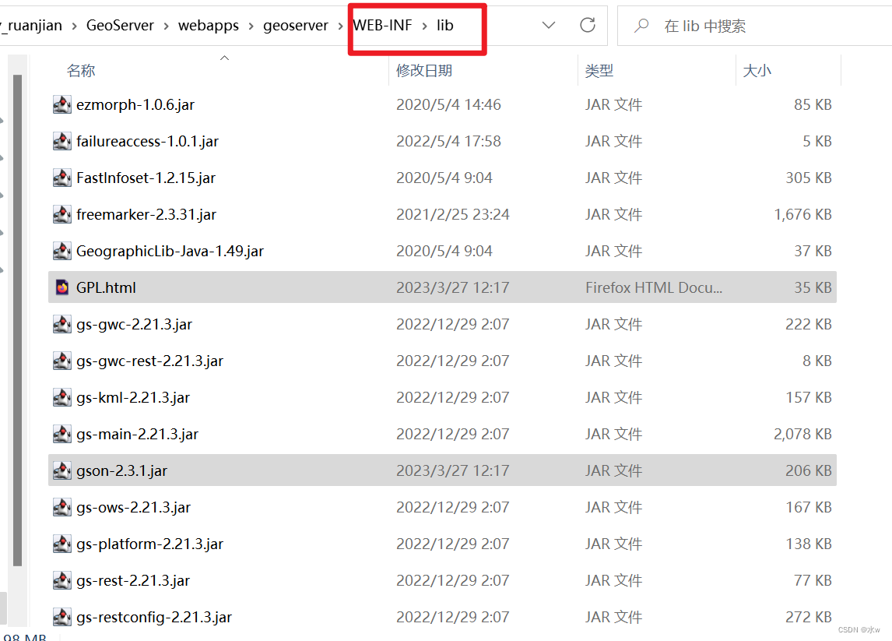Viewport: 892px width, 641px height.
Task: Click the gs-gwc-rest-2.21.3.jar file icon
Action: [x=62, y=361]
